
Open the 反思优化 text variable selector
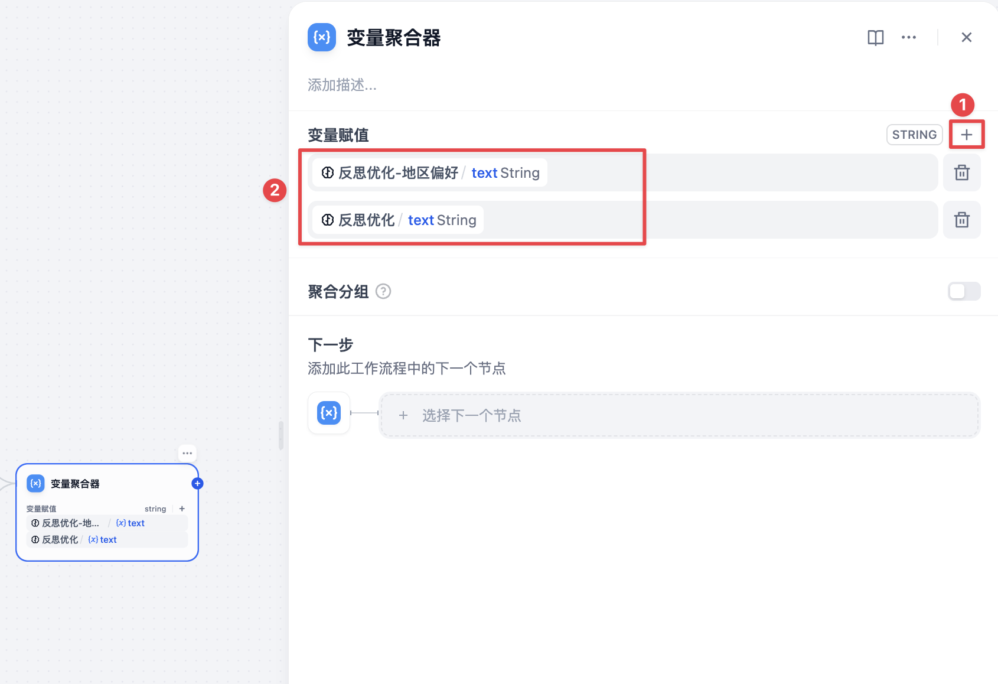click(398, 220)
